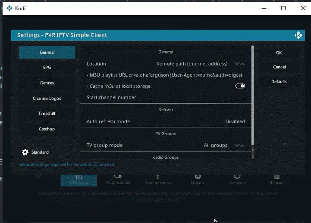The height and width of the screenshot is (223, 311).
Task: Switch to the EPG category
Action: coord(47,67)
